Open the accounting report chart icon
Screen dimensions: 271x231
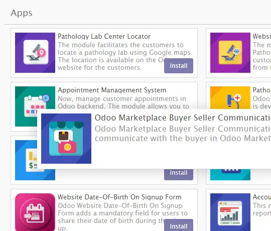pos(230,212)
